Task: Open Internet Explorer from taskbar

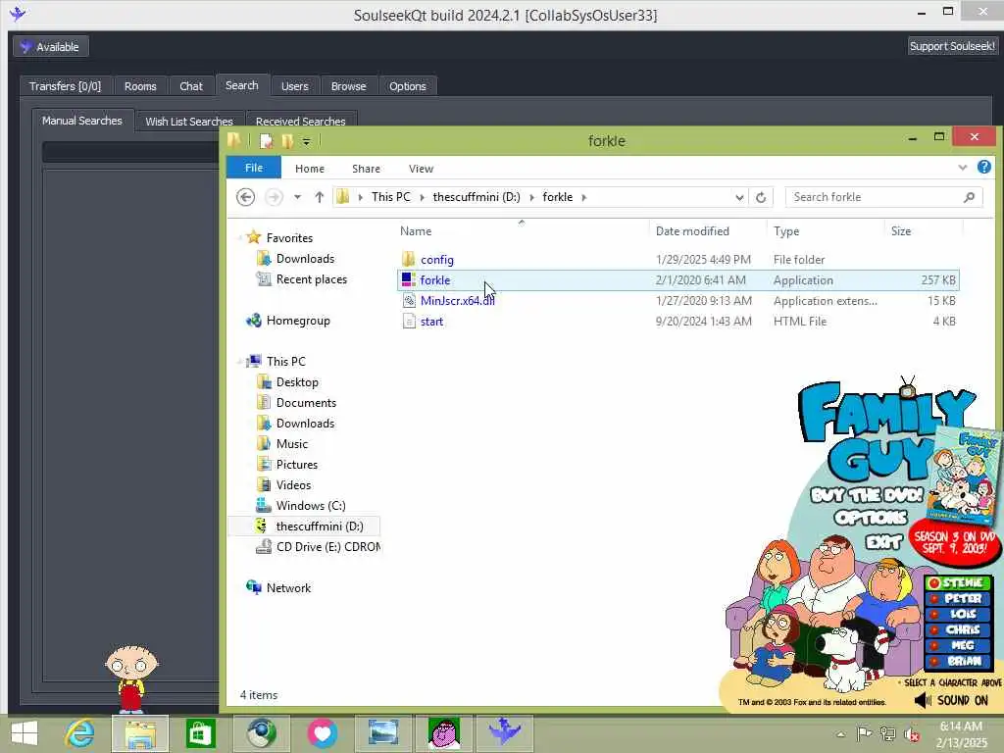Action: click(80, 733)
